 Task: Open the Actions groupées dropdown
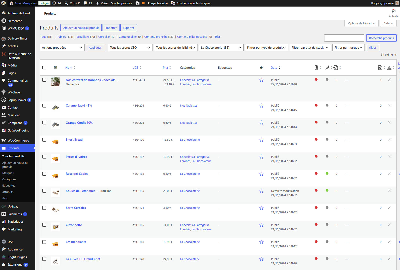tap(62, 48)
